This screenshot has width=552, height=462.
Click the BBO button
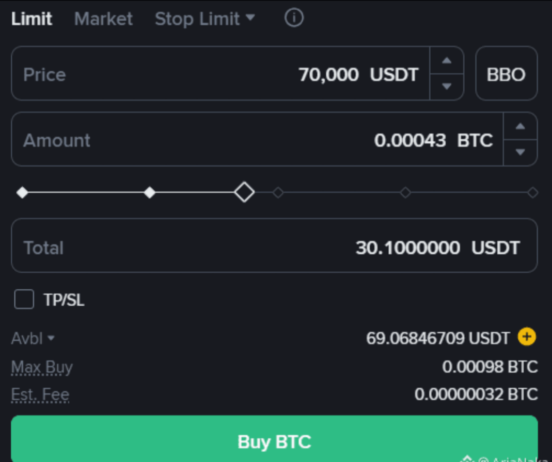click(x=506, y=74)
